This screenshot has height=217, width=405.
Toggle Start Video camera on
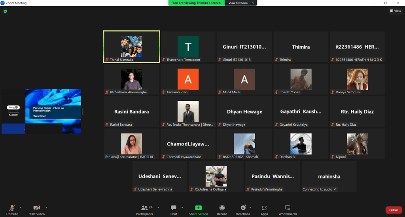click(x=36, y=208)
